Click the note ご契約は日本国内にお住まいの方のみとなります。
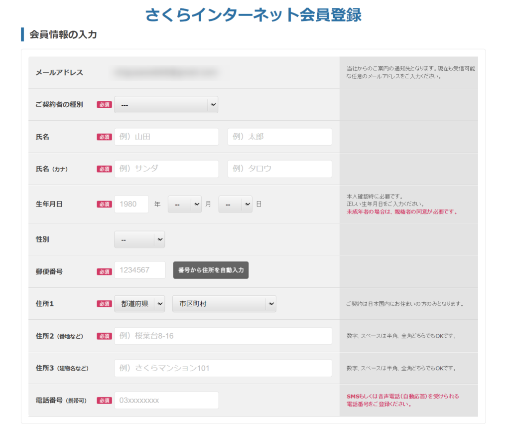 point(405,304)
